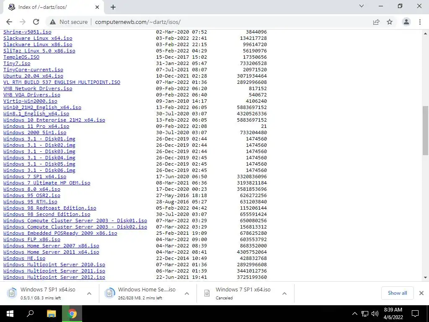Click the canceled Windows 7 SP1 download file icon
429x322 pixels.
click(x=207, y=293)
